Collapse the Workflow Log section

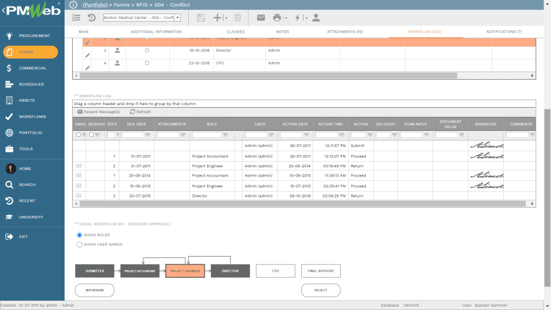[x=75, y=96]
